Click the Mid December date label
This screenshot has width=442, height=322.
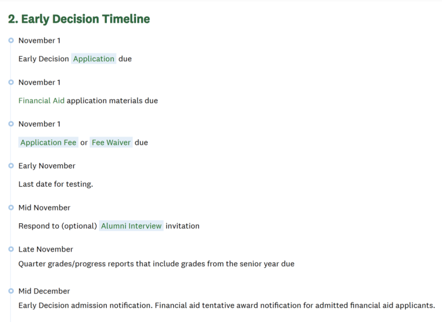(44, 291)
